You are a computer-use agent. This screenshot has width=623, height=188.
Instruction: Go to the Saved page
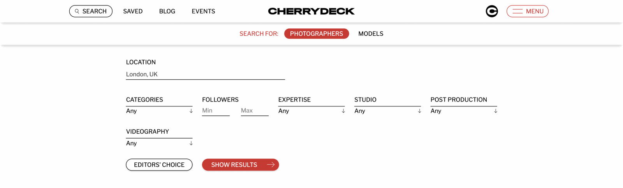pyautogui.click(x=133, y=11)
